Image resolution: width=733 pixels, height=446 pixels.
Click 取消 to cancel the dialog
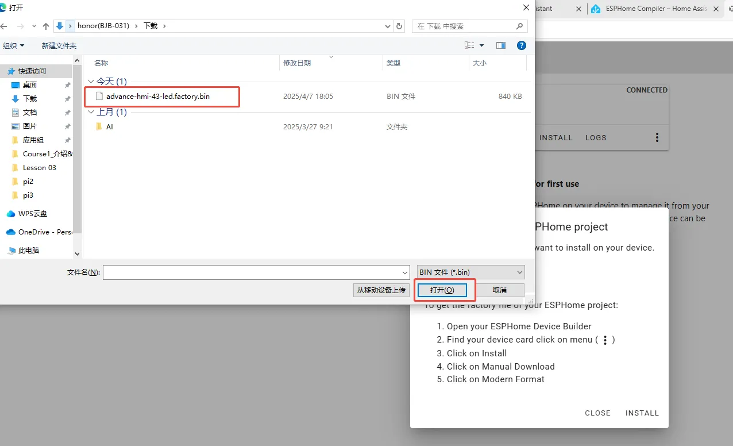[500, 290]
